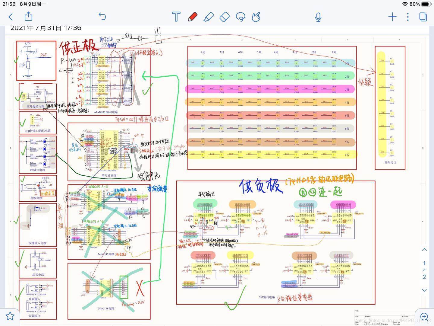
Task: Select the Highlighter tool
Action: click(x=209, y=17)
